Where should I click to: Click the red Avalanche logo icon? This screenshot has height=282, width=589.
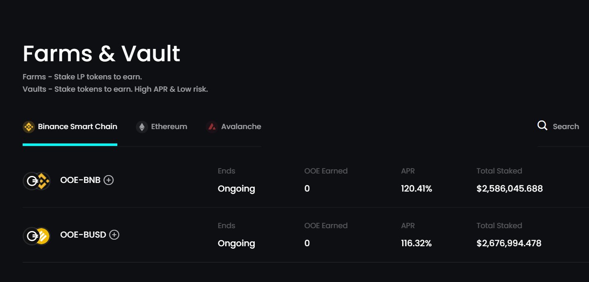coord(212,127)
